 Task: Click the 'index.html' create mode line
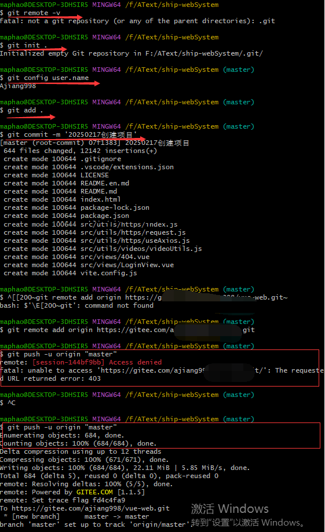click(x=62, y=199)
